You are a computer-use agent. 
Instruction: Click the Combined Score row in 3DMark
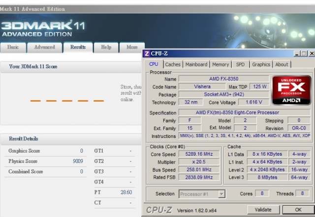click(46, 171)
